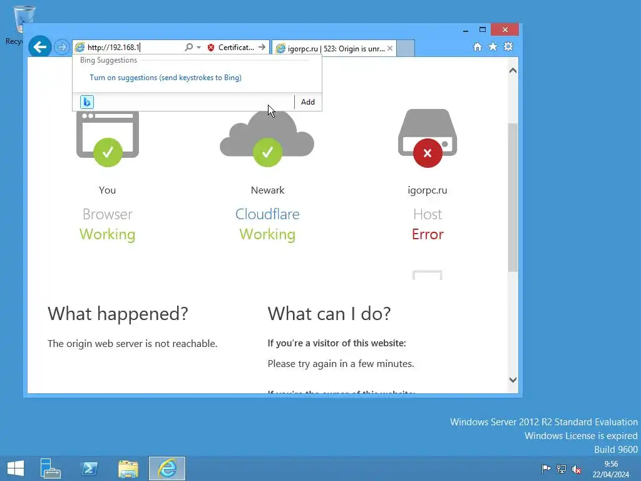Click the 'Newark' location label
The width and height of the screenshot is (641, 481).
click(x=267, y=190)
